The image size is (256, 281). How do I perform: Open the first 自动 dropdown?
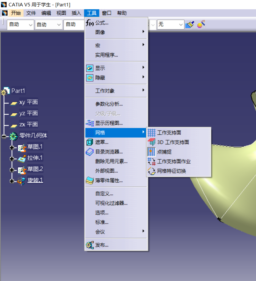(31, 25)
